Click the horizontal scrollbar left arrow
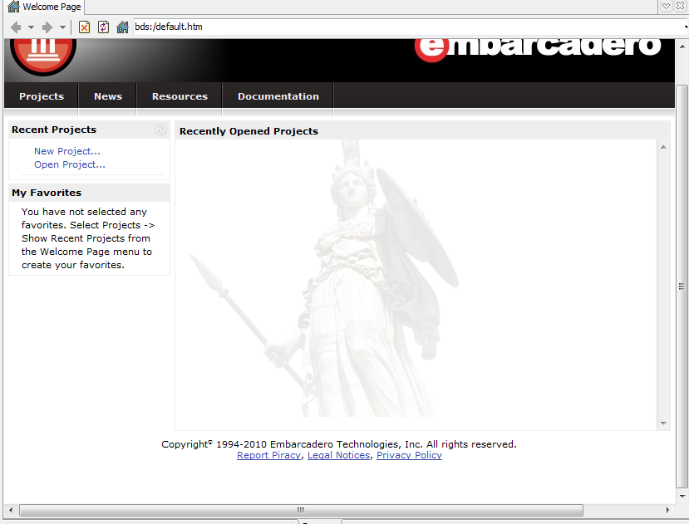Viewport: 689px width, 524px height. [x=11, y=510]
